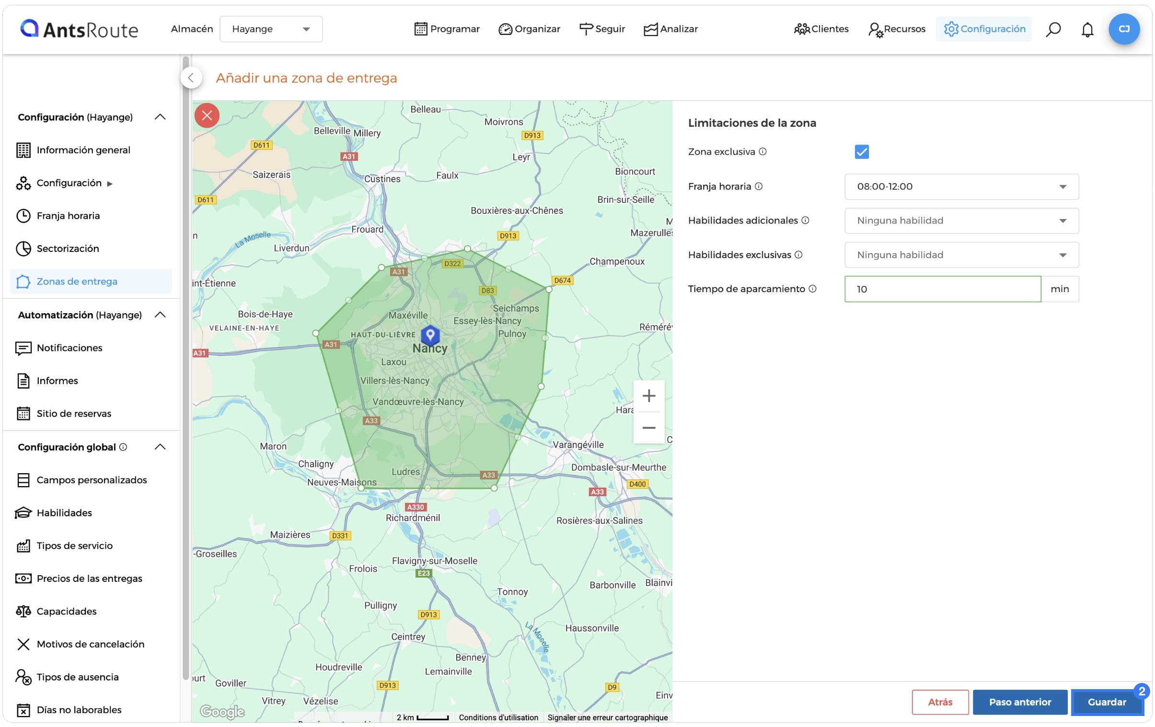This screenshot has height=727, width=1155.
Task: Zoom out on the map
Action: pyautogui.click(x=648, y=428)
